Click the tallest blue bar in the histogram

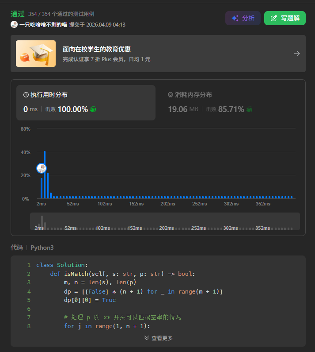tap(45, 174)
